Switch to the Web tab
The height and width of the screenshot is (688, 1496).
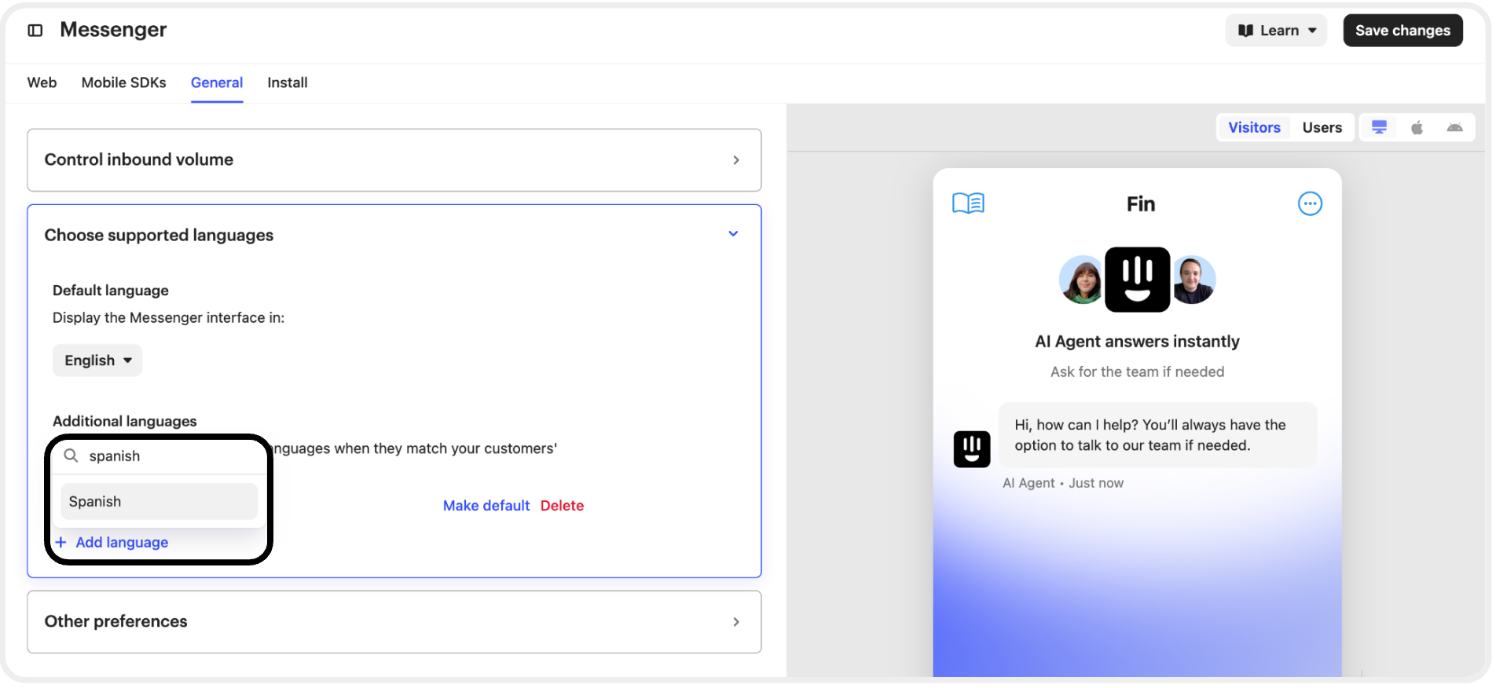tap(42, 82)
